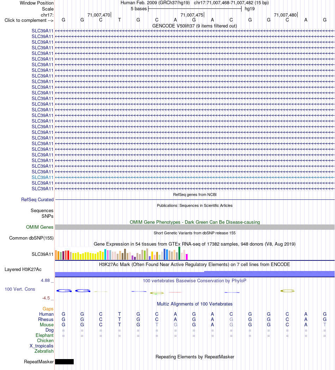Open 'Repeating Elements by RepeatMasker' track title
Image resolution: width=335 pixels, height=370 pixels.
(195, 357)
